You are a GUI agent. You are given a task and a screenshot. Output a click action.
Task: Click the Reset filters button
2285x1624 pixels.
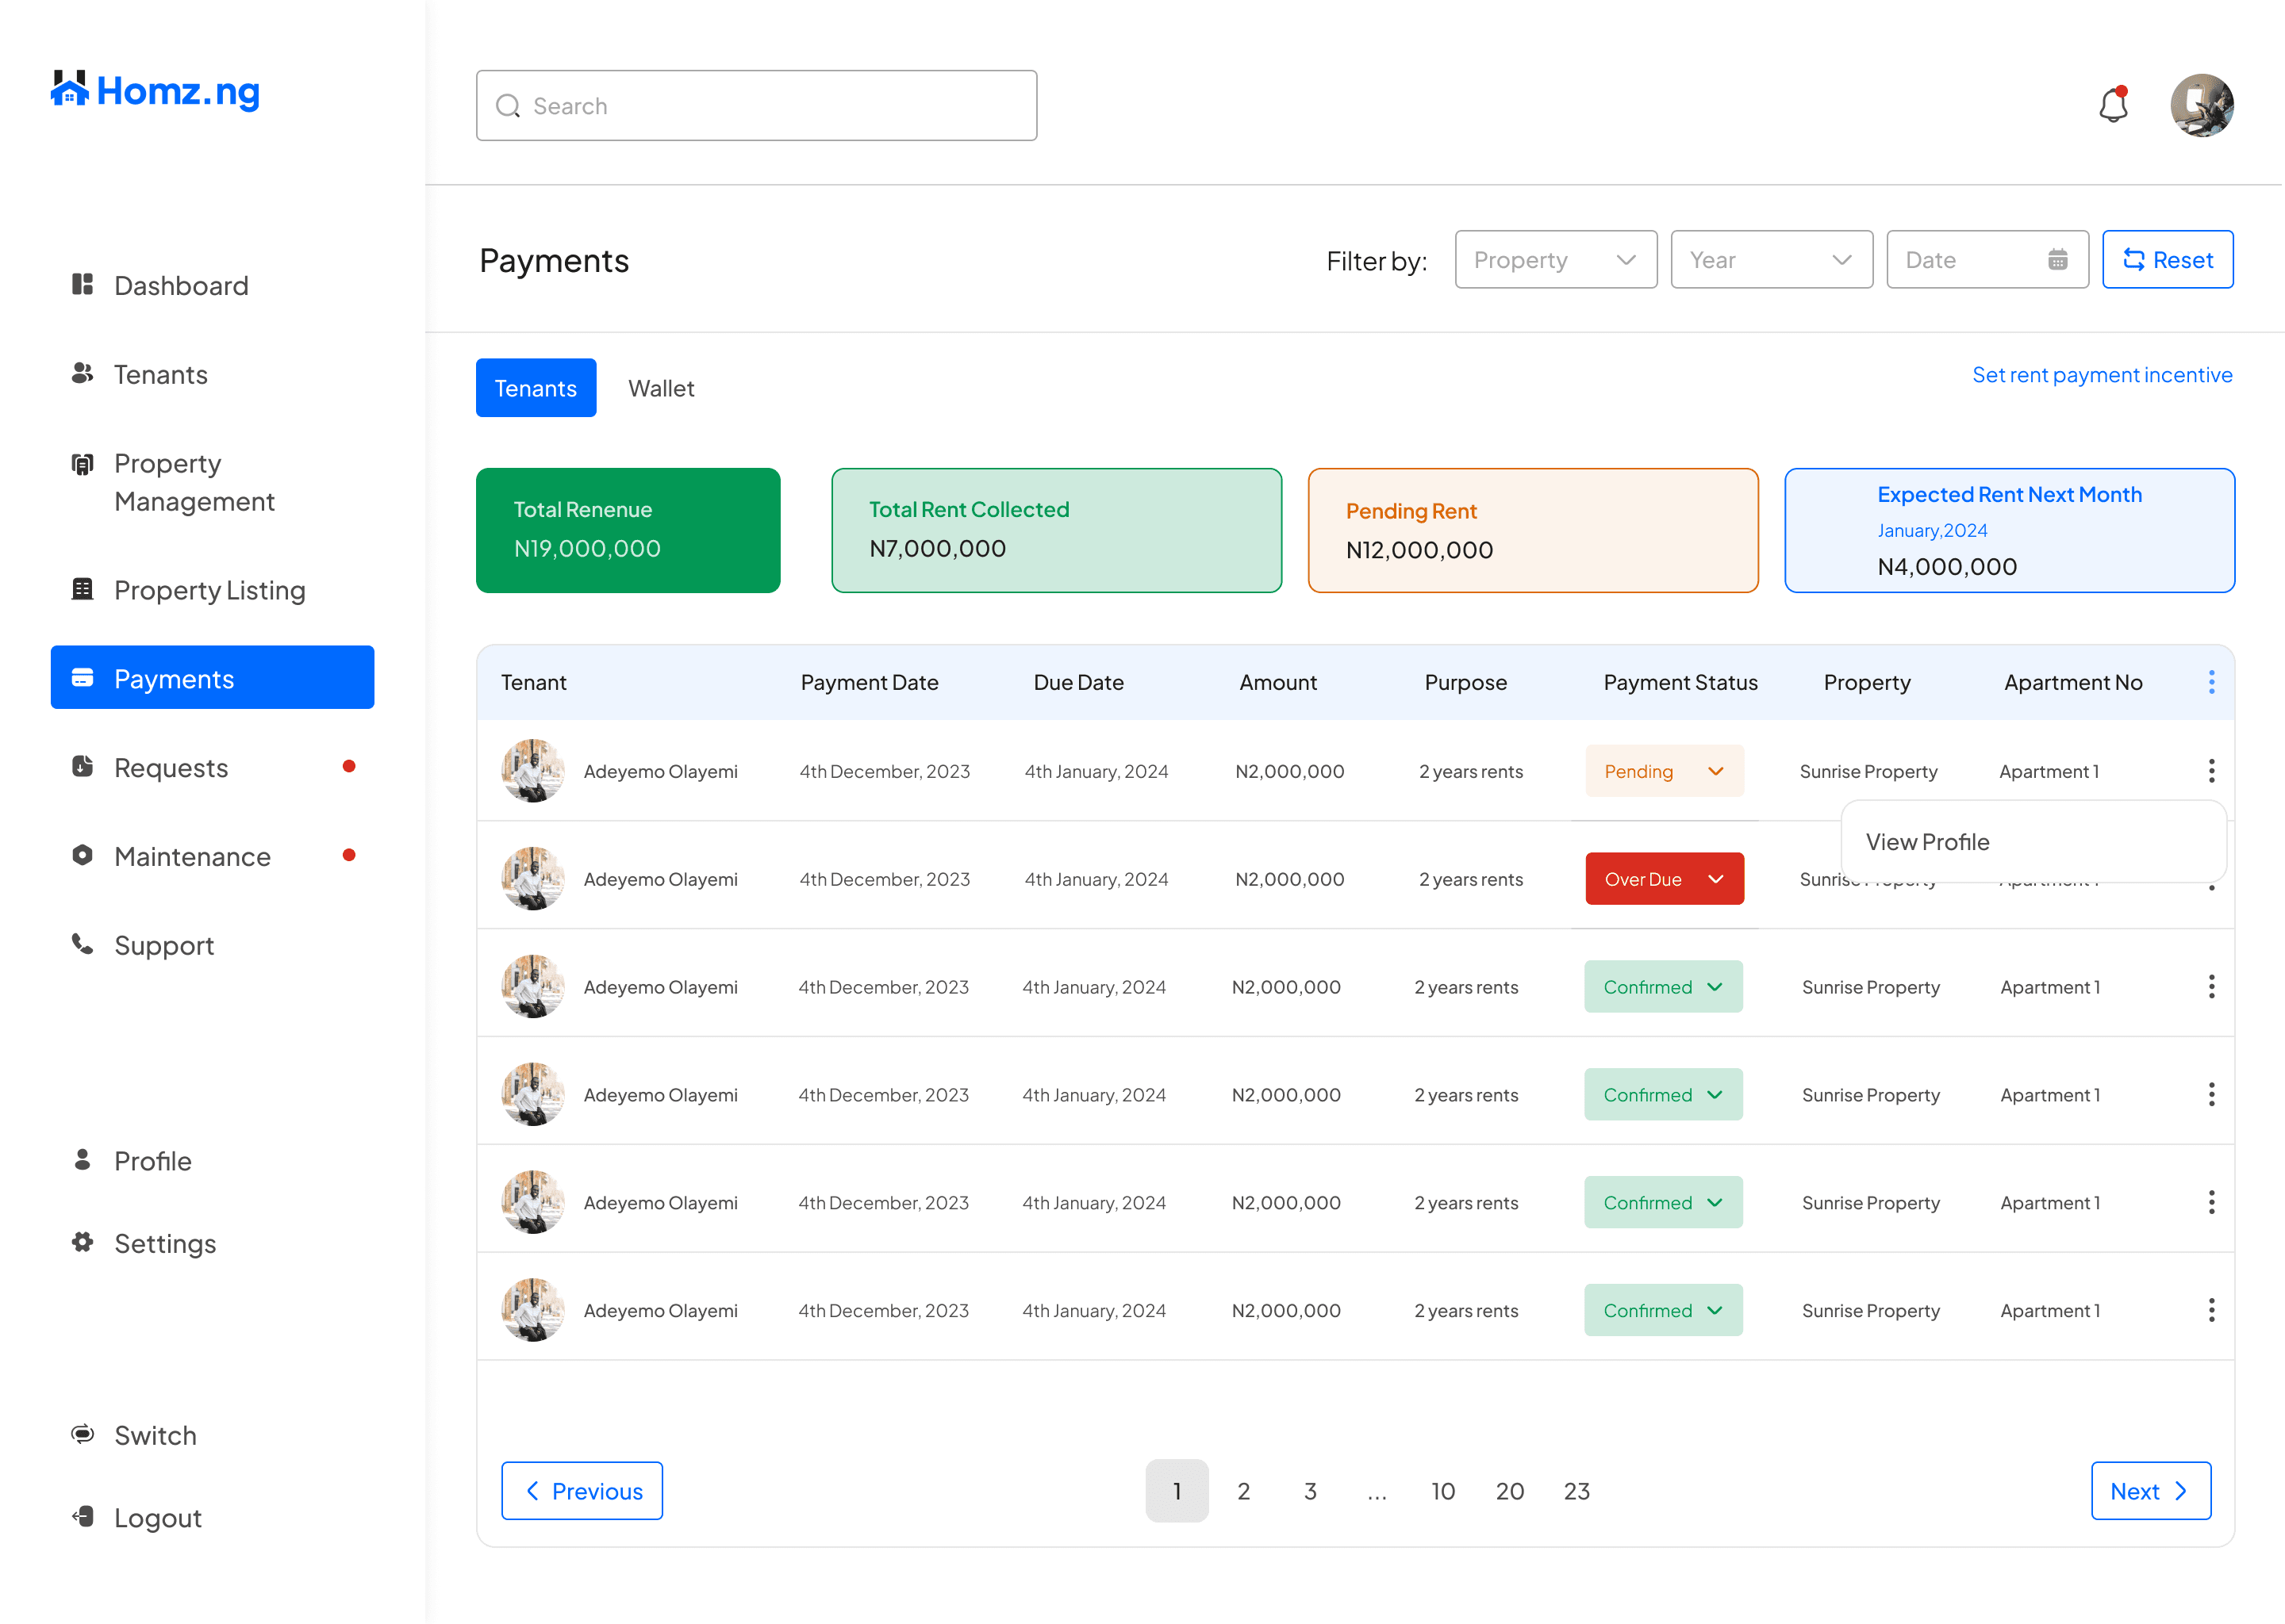(2167, 260)
